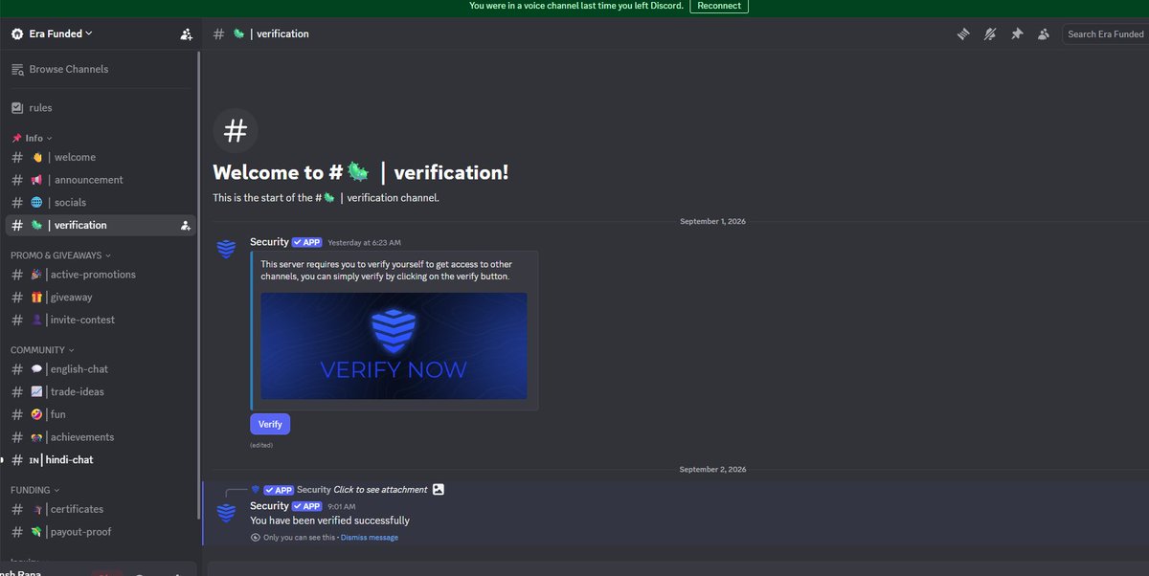1149x576 pixels.
Task: Click the Browse Channels list icon
Action: 17,69
